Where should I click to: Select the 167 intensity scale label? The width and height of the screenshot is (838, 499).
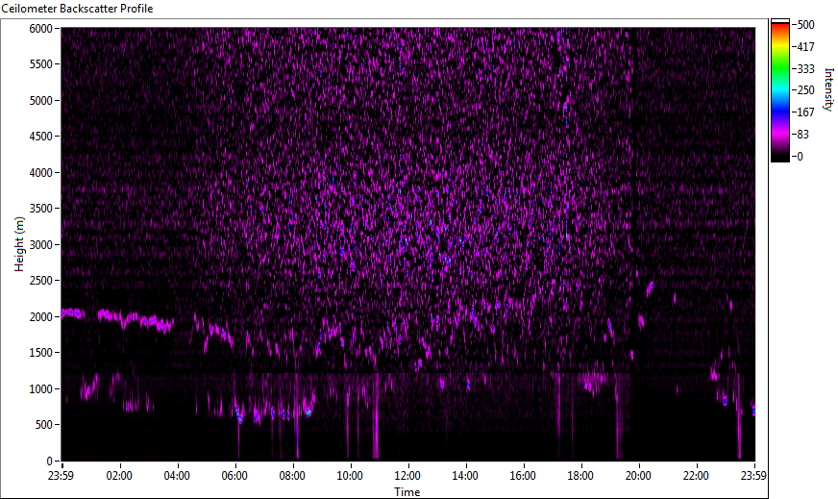pos(805,112)
